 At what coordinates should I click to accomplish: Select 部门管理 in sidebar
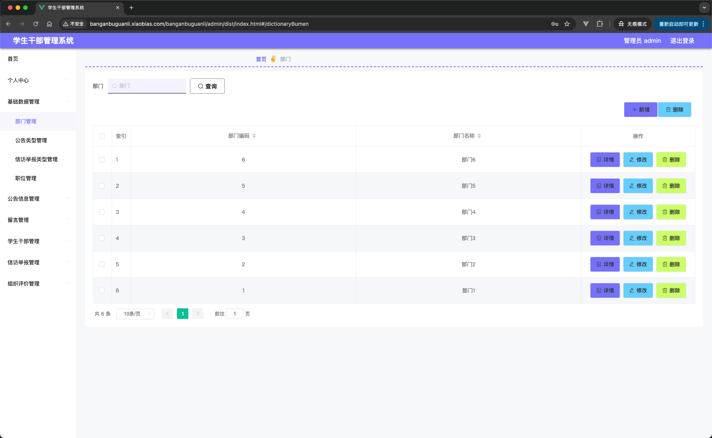(38, 121)
